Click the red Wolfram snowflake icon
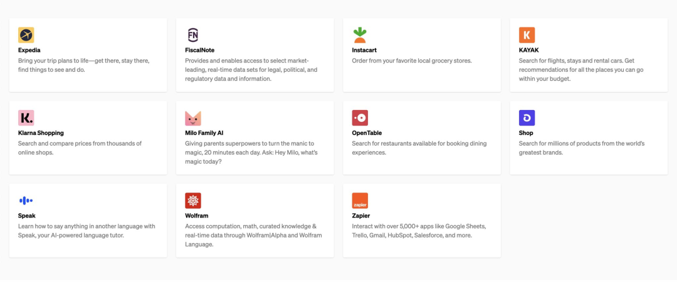 [193, 200]
